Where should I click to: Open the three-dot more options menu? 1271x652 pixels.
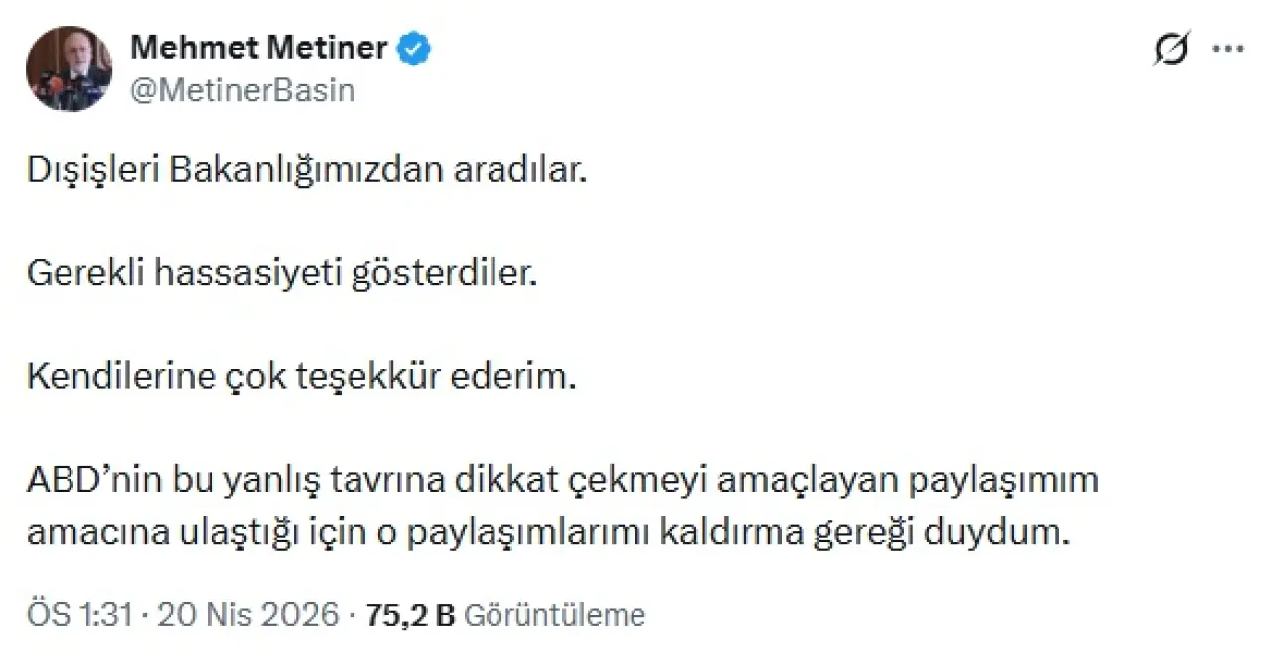pos(1229,50)
